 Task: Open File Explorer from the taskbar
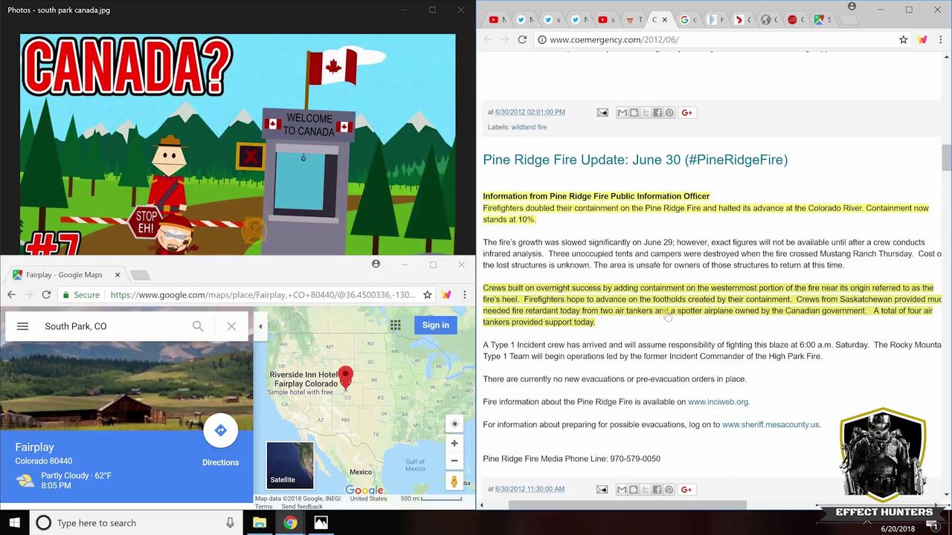tap(259, 523)
